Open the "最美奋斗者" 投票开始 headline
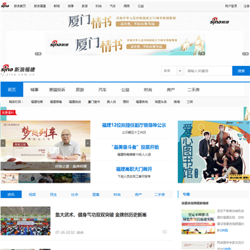Image resolution: width=250 pixels, height=250 pixels. [x=135, y=147]
